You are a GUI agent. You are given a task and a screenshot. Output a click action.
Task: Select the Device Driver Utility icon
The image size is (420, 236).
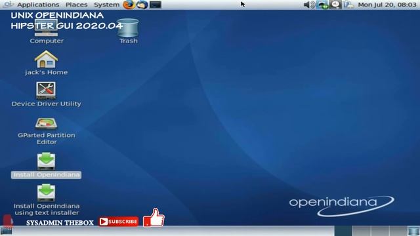(x=46, y=90)
